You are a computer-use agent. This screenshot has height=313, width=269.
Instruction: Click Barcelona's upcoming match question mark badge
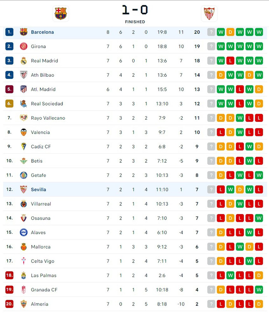click(x=211, y=32)
